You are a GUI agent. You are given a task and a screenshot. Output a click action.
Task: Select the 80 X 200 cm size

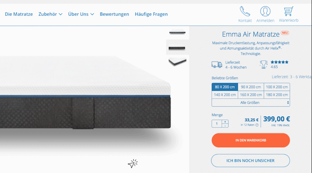tap(225, 87)
